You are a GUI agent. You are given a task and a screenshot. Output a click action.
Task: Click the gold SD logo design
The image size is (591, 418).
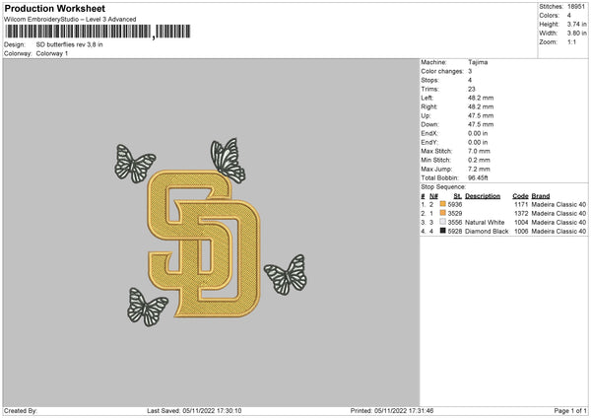click(204, 244)
